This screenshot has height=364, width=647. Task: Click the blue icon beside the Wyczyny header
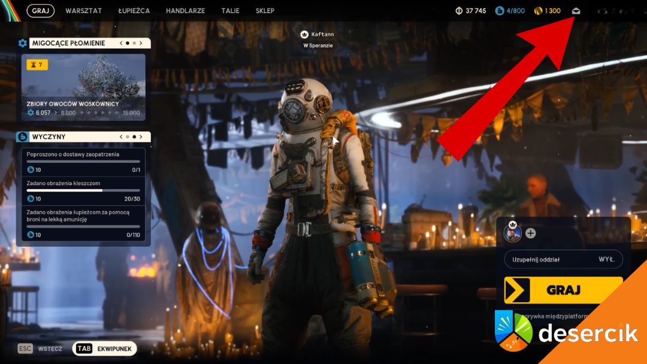click(23, 136)
